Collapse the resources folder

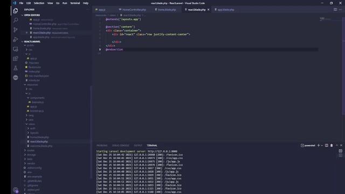[32, 85]
